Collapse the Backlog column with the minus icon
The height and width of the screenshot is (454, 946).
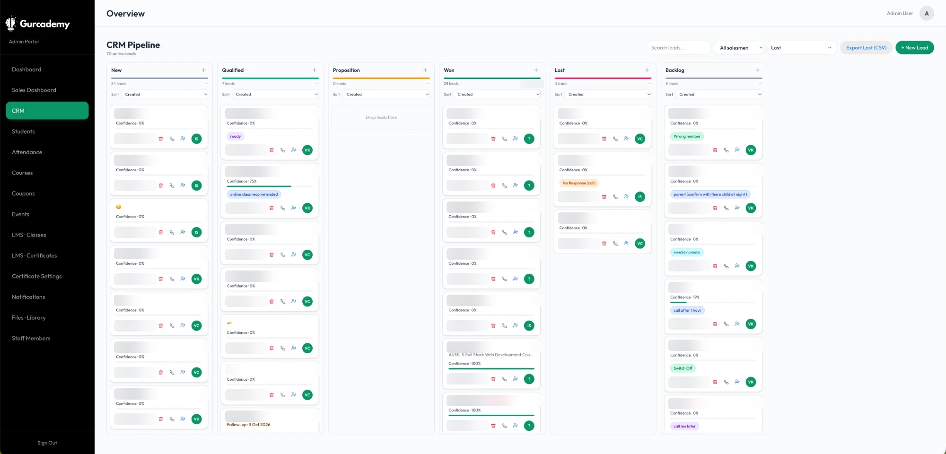pos(760,84)
